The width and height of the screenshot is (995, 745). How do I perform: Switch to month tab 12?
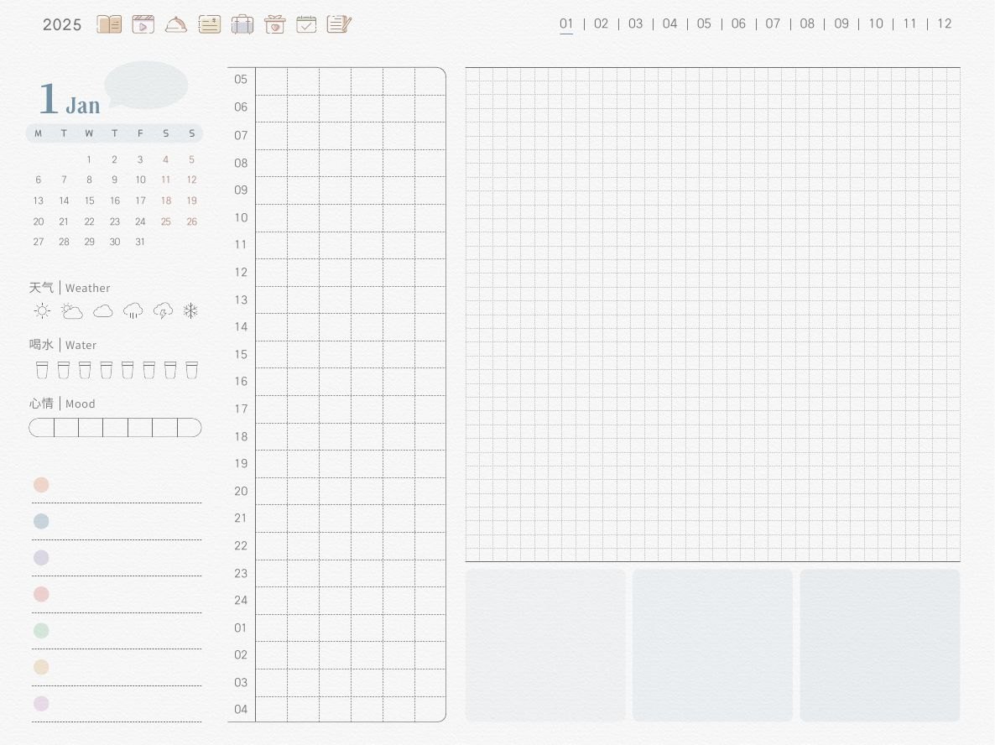944,23
